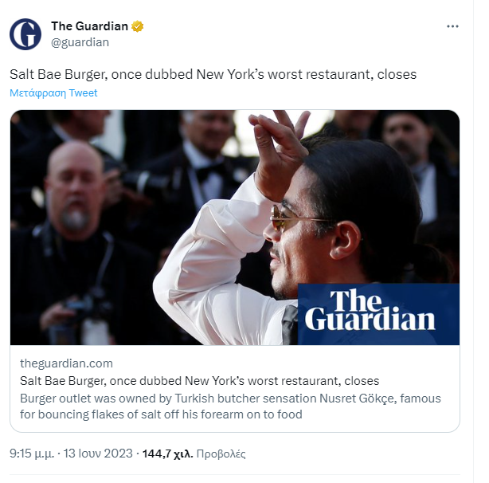The width and height of the screenshot is (489, 483).
Task: Click The Guardian profile avatar
Action: (25, 34)
